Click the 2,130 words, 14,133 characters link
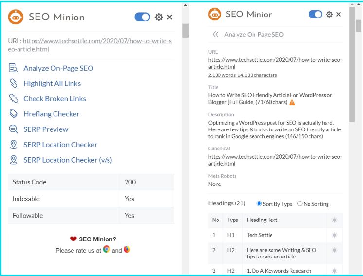363x276 pixels. click(242, 75)
